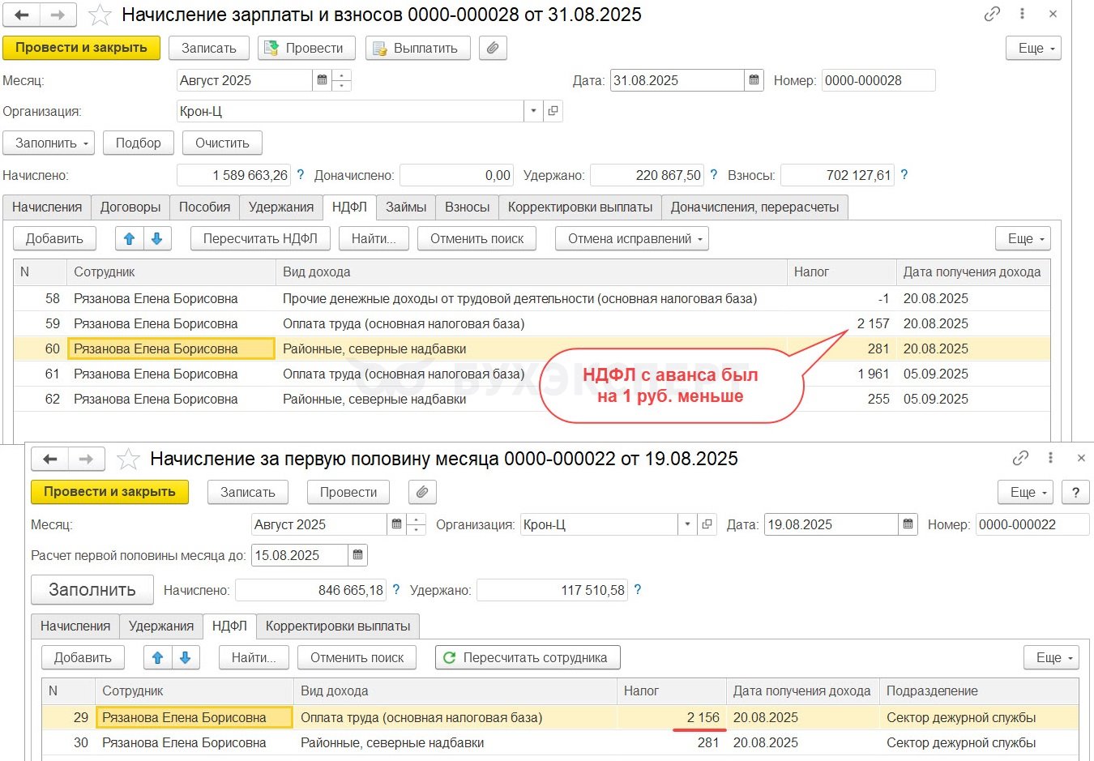The image size is (1094, 761).
Task: Click Провести и закрыть in document 0000-000022
Action: (109, 492)
